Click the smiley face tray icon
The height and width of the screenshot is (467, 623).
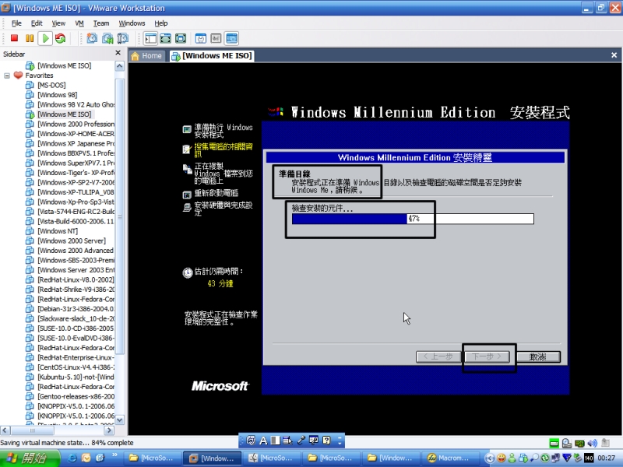[502, 458]
